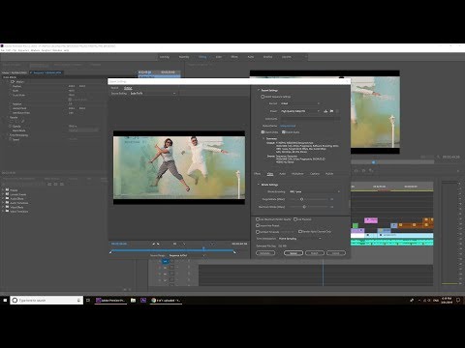Click the Output Name link
Image resolution: width=465 pixels, height=348 pixels.
(x=288, y=126)
